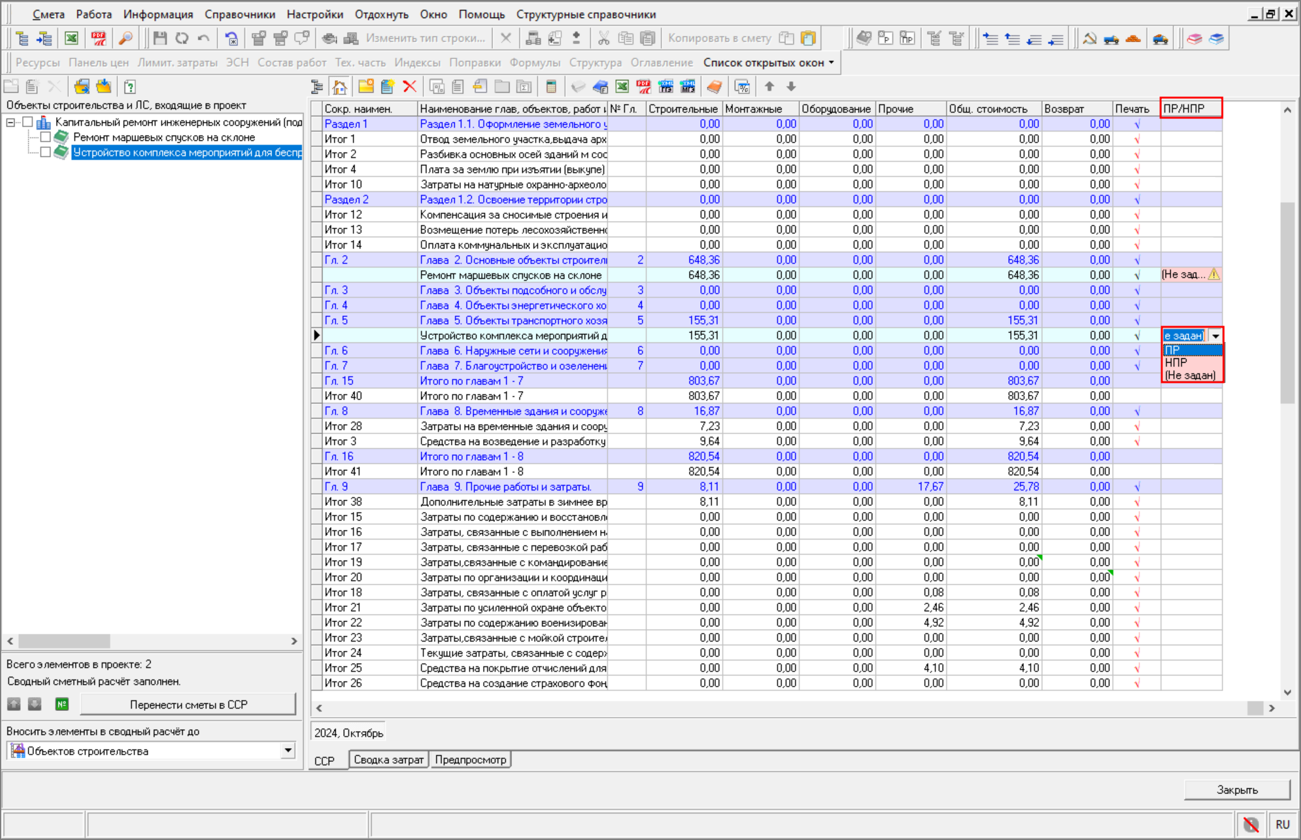Image resolution: width=1301 pixels, height=840 pixels.
Task: Click the Перенести сметы в ССР button
Action: [188, 705]
